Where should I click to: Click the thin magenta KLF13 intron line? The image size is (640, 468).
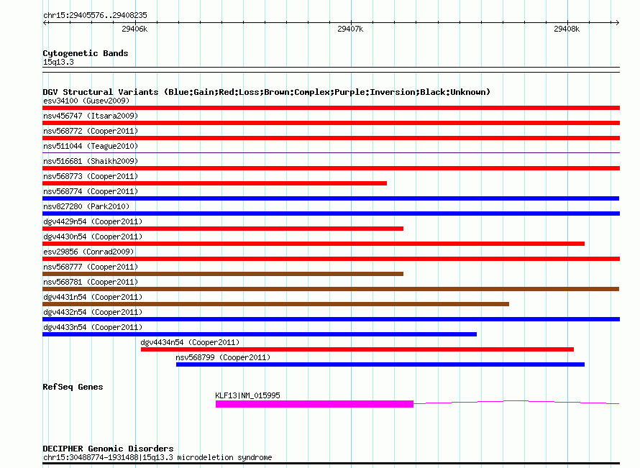click(x=516, y=403)
